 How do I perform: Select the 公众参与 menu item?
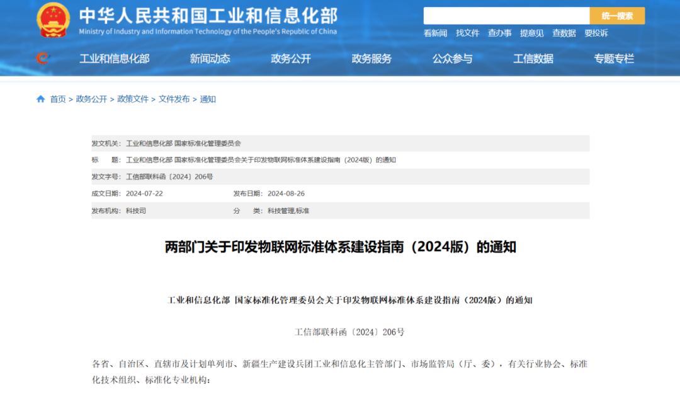(452, 59)
